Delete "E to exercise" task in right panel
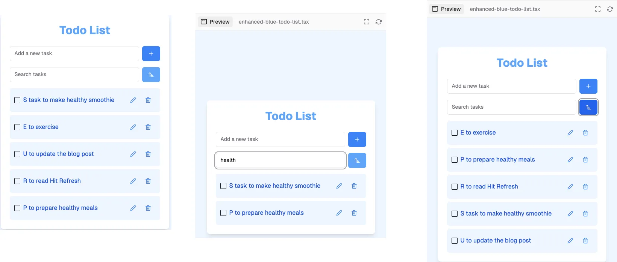The width and height of the screenshot is (617, 262). pos(585,132)
